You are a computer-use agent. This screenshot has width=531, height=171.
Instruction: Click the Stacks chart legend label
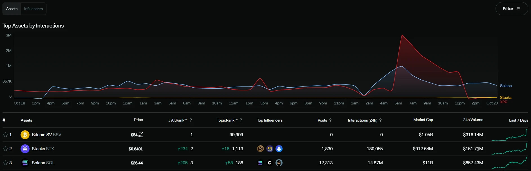[x=506, y=97]
